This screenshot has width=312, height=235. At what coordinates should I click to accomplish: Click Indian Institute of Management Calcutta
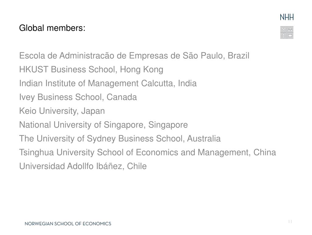(108, 83)
